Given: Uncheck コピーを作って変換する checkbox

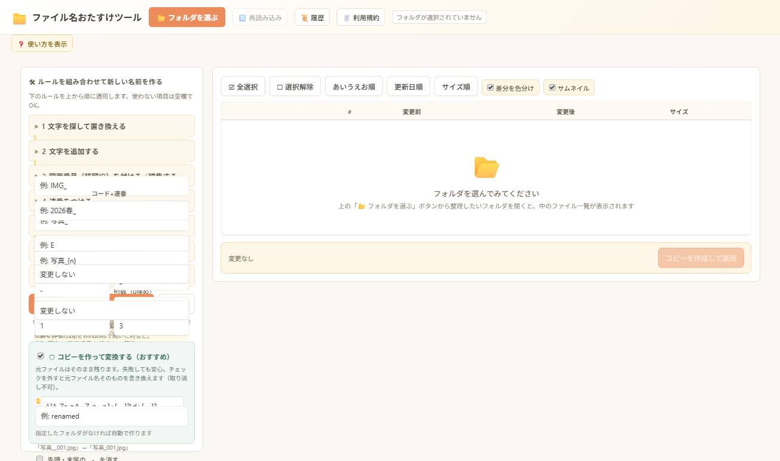Looking at the screenshot, I should click(41, 356).
